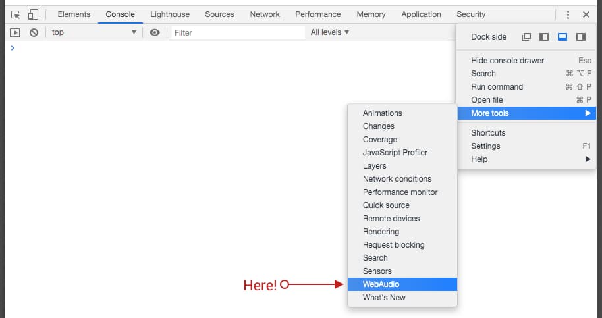Image resolution: width=602 pixels, height=318 pixels.
Task: Show the console sidebar
Action: coord(15,32)
